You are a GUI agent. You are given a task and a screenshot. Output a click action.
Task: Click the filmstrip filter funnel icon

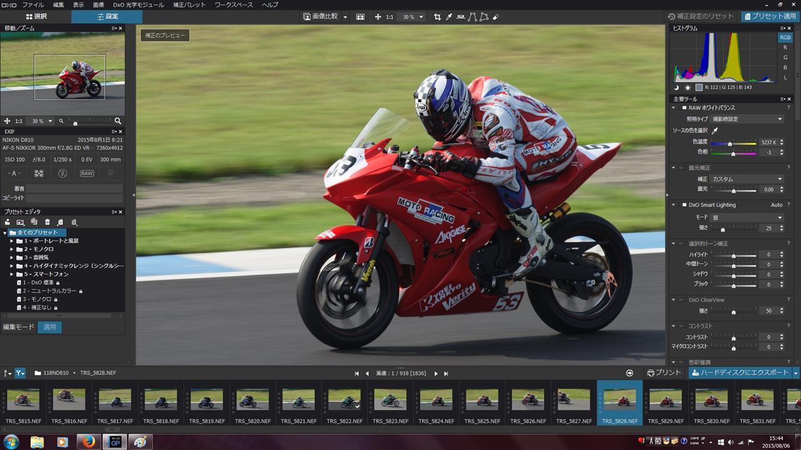20,372
